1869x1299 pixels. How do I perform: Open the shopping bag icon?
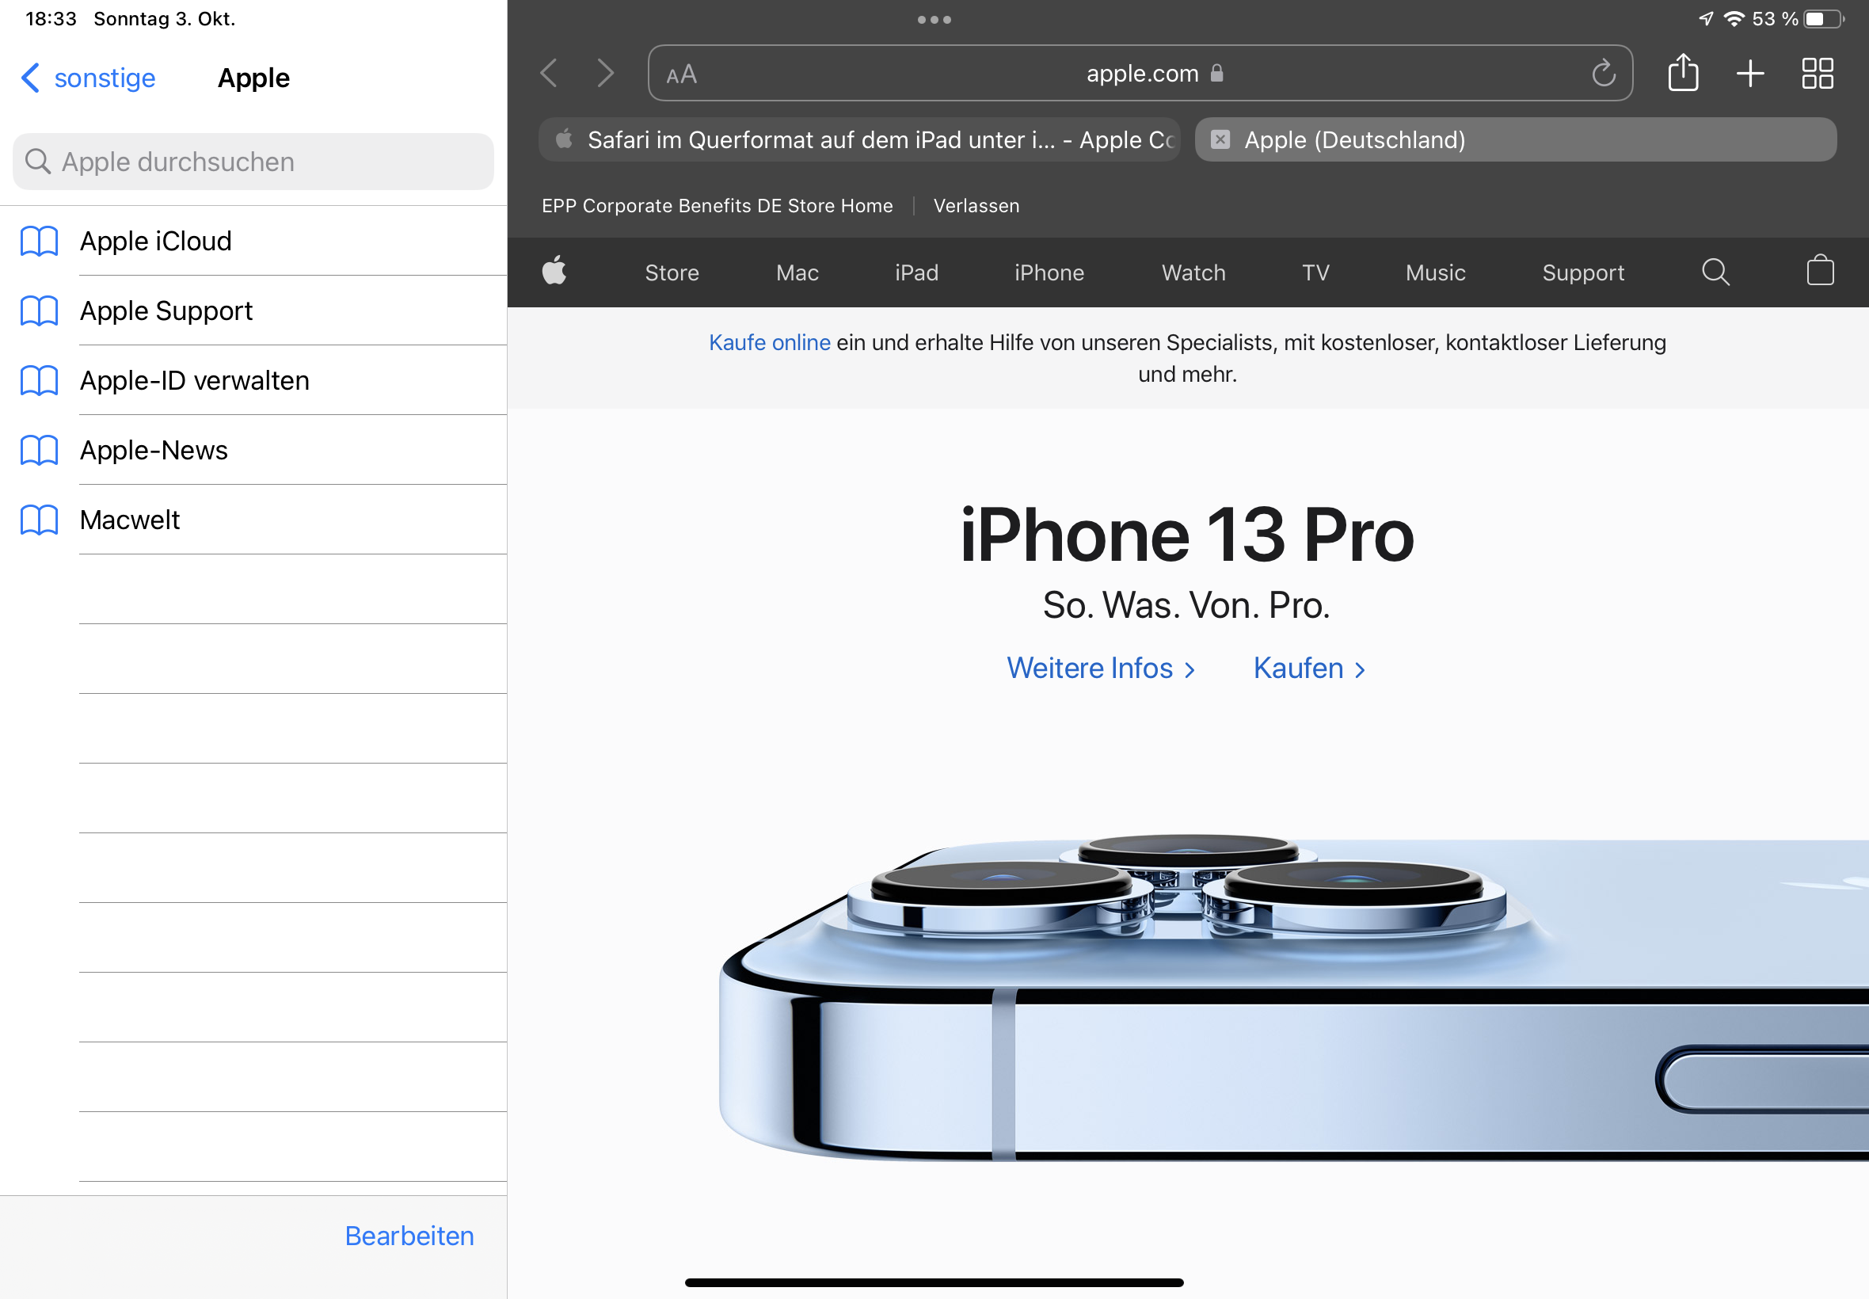point(1819,271)
